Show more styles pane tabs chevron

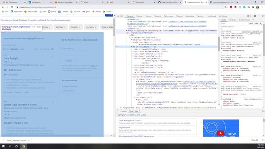(x=253, y=20)
